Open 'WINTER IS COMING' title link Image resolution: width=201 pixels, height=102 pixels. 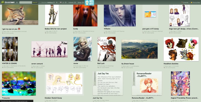(9, 63)
